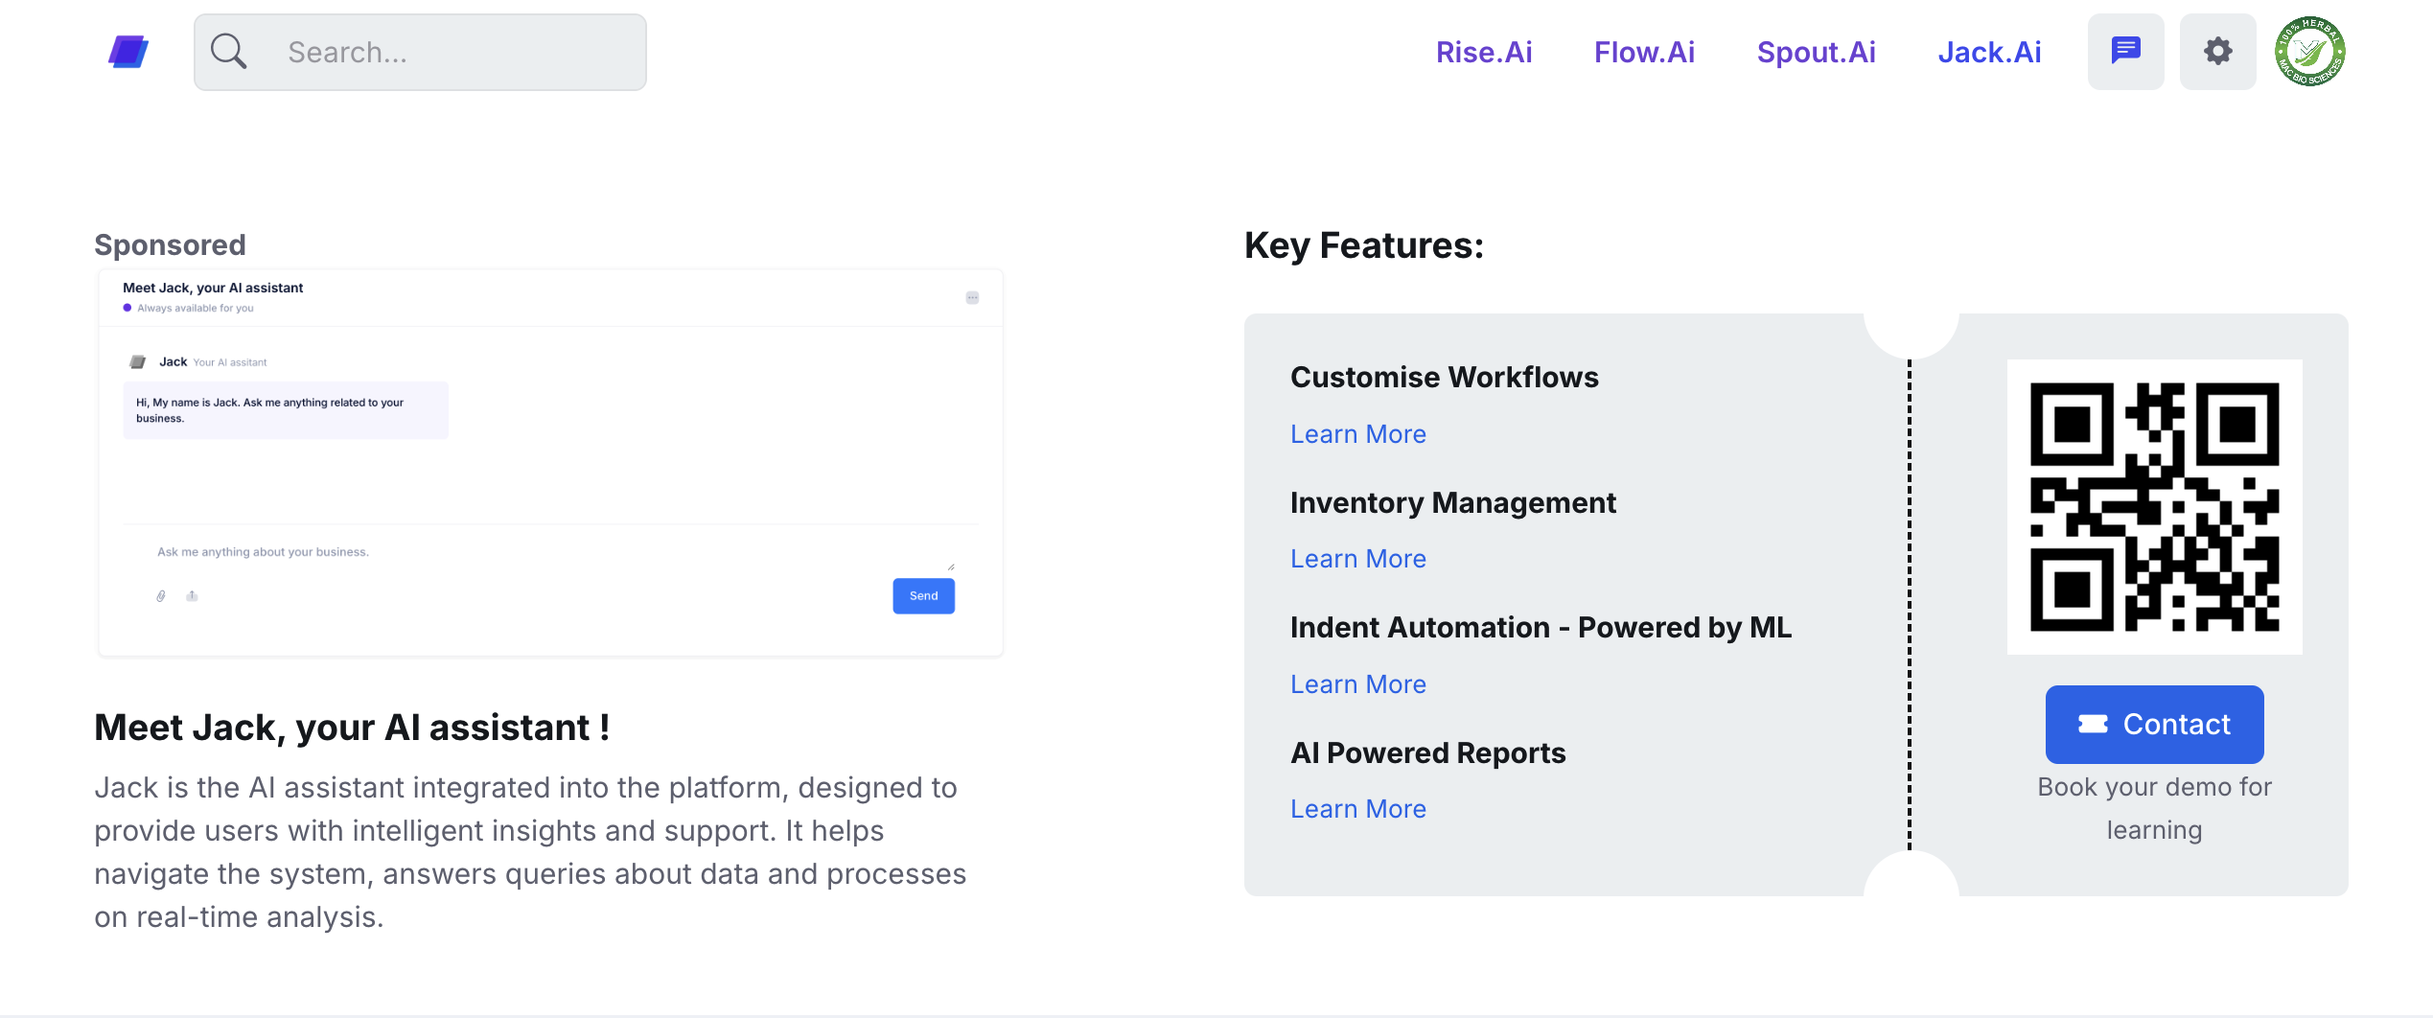Click the 'Inventory Management' heading
Viewport: 2433px width, 1018px height.
pyautogui.click(x=1452, y=503)
